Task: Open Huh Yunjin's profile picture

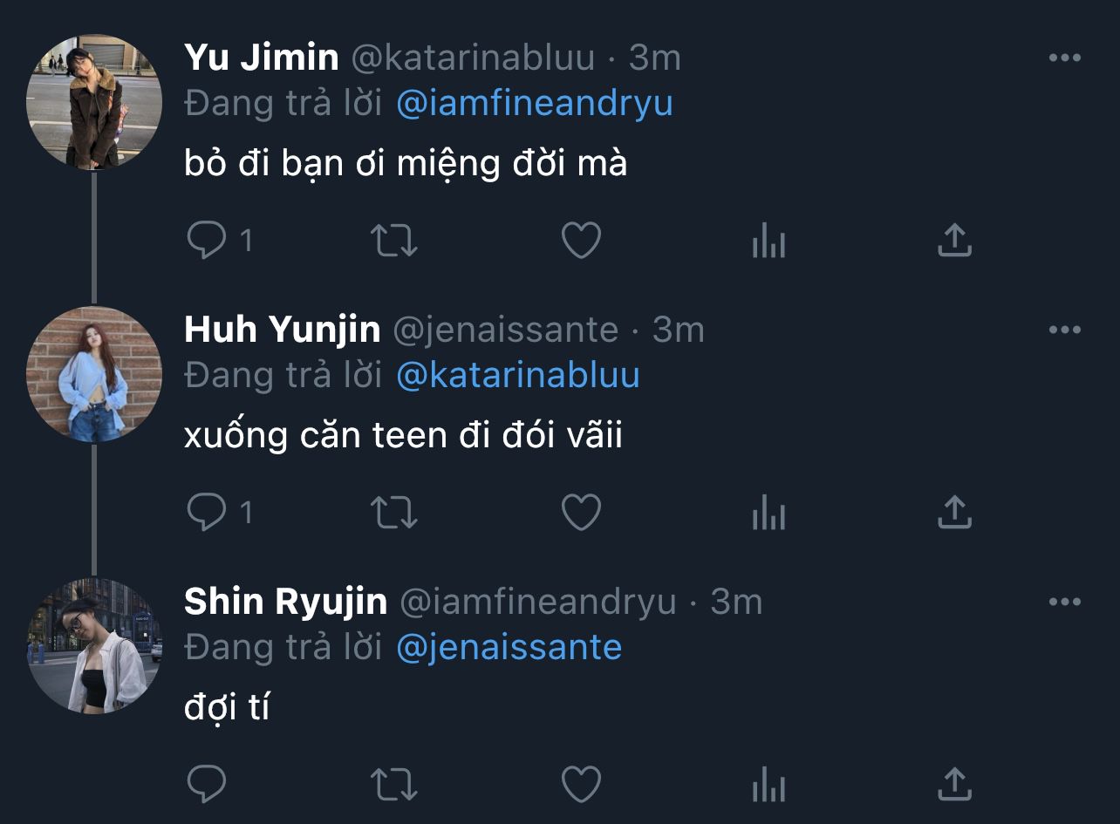Action: coord(94,374)
